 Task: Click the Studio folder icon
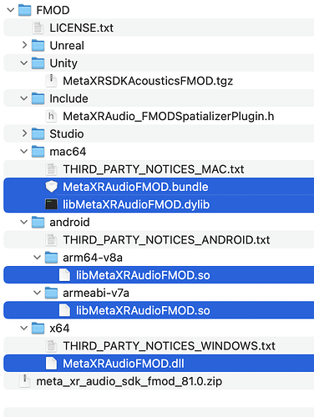click(38, 133)
